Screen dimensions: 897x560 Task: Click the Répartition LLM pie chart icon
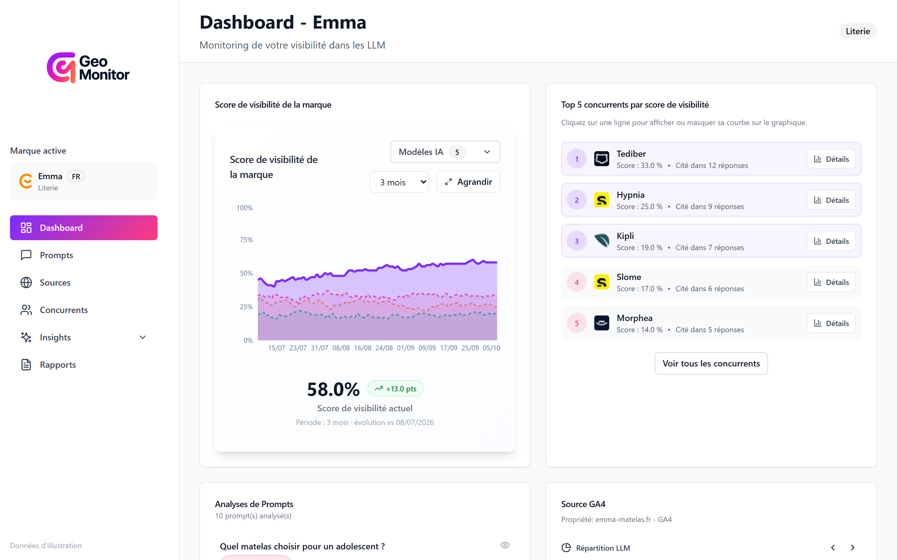566,548
